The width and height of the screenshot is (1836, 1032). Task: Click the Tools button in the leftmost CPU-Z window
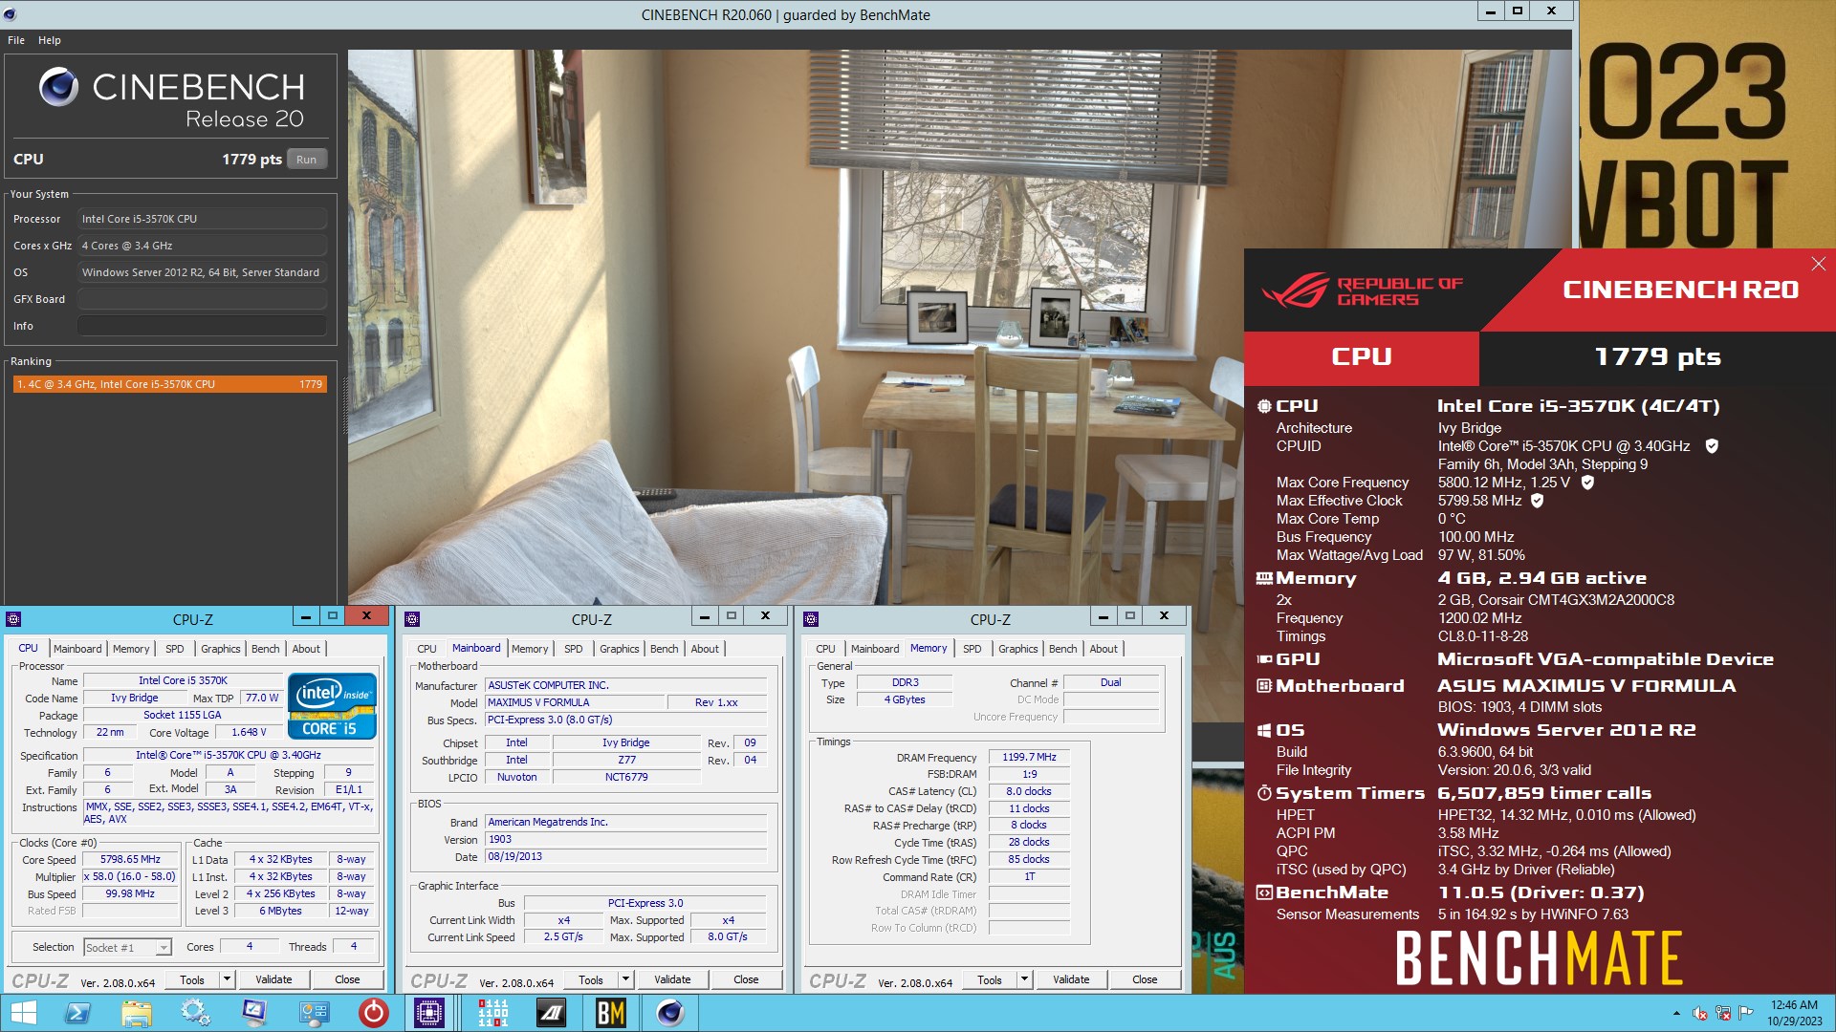click(x=192, y=979)
